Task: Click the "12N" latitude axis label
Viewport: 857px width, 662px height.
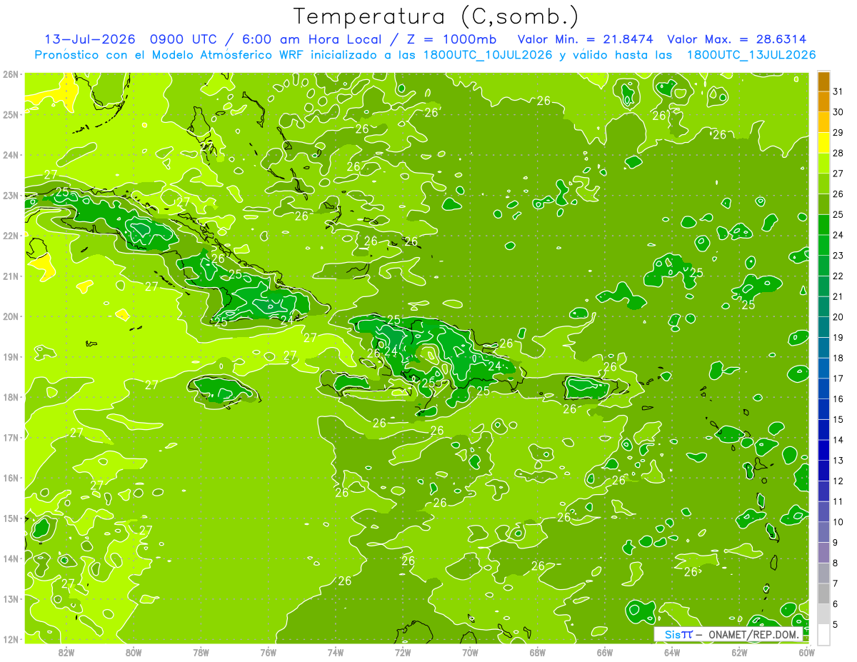Action: point(10,639)
